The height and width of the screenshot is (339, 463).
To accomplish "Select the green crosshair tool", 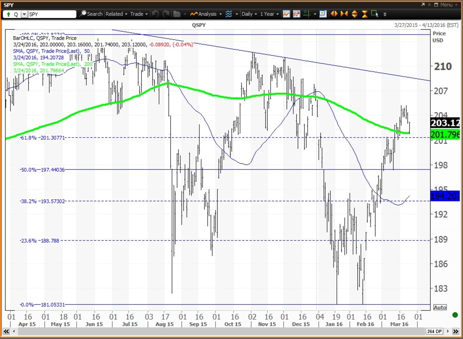I will coord(307,14).
